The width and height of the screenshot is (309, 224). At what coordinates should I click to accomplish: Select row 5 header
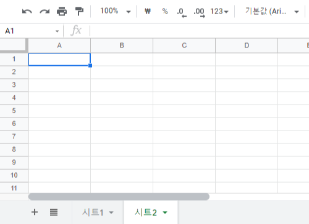[x=14, y=111]
